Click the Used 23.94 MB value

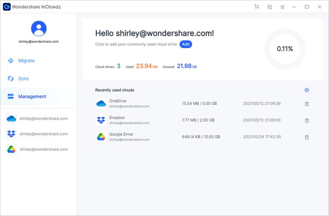(147, 66)
